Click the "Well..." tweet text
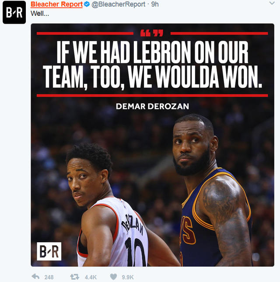This screenshot has width=280, height=282. pos(40,14)
